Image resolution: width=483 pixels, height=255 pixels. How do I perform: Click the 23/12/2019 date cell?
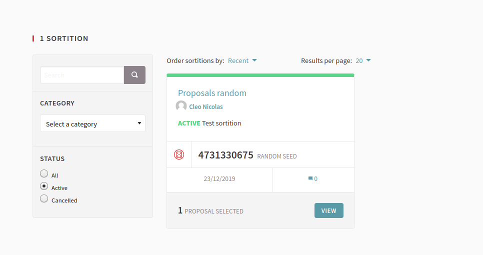pos(219,178)
